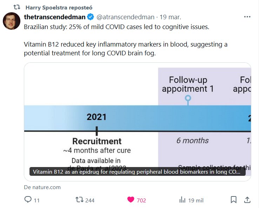
Task: Open the view analytics bar chart icon
Action: [182, 200]
